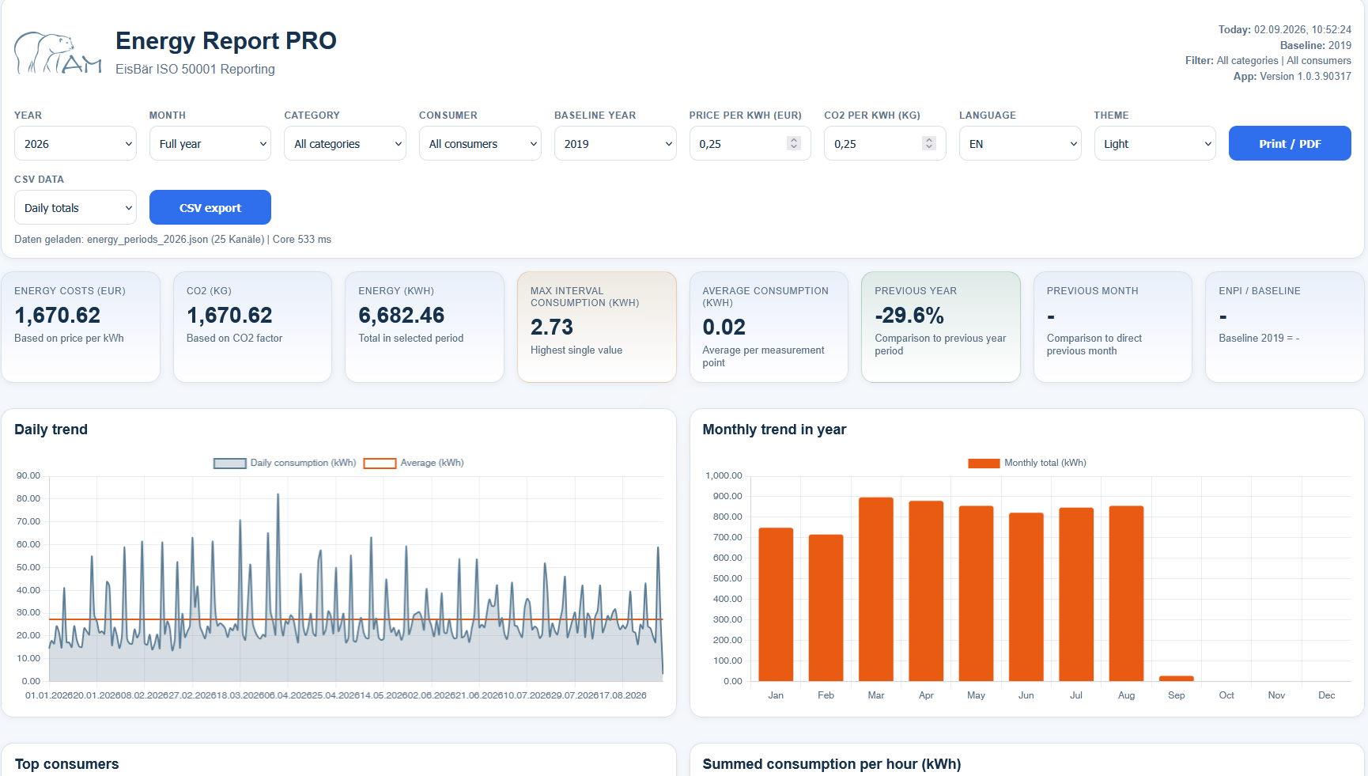Click the Daily trend heading
The image size is (1368, 776).
(51, 430)
